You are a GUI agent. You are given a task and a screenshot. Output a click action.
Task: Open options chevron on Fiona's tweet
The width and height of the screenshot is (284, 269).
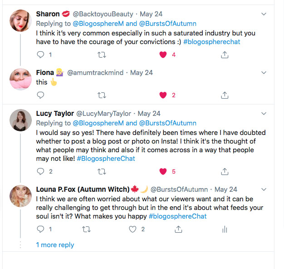(264, 72)
